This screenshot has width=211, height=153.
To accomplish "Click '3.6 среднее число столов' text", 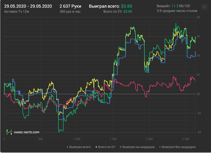I will coord(177,11).
